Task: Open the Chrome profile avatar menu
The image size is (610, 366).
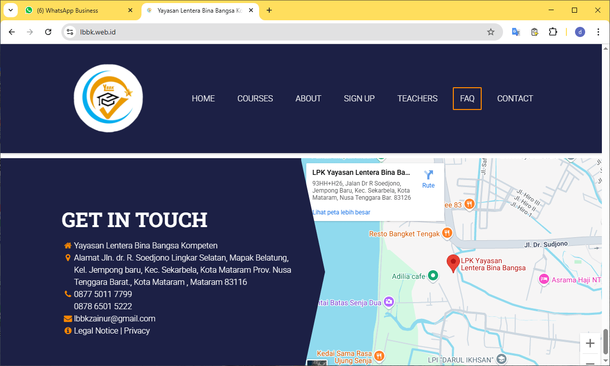Action: click(x=580, y=32)
